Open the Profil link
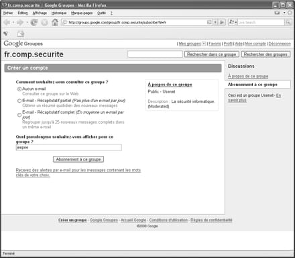295x258 pixels. click(228, 44)
